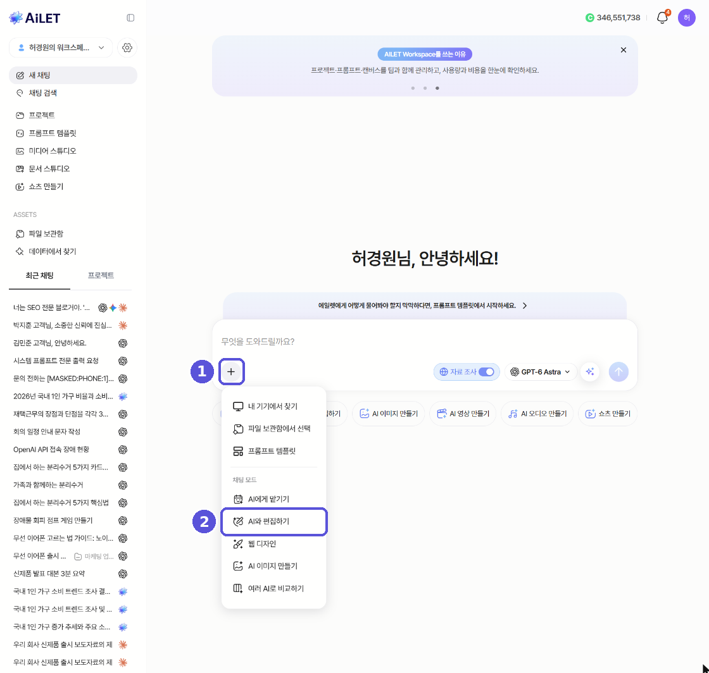
Task: Choose 여러 AI로 비교하기 chat mode
Action: pos(273,588)
